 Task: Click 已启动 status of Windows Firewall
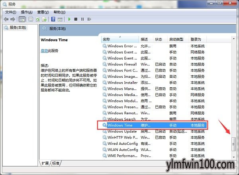[160, 64]
